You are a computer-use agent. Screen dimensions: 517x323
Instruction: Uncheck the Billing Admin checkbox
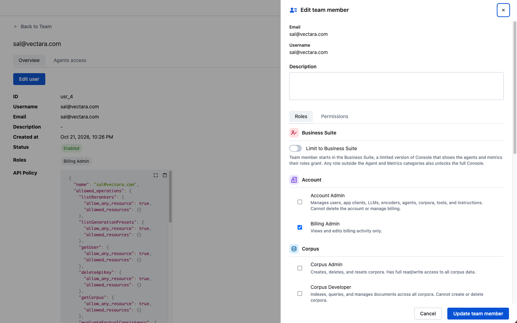300,228
